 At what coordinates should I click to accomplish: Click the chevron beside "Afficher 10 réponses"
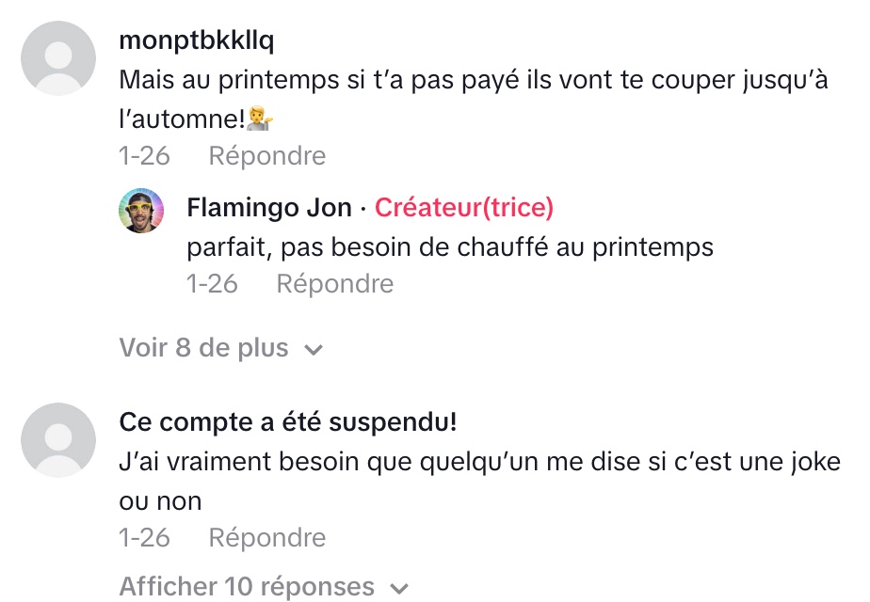coord(400,589)
